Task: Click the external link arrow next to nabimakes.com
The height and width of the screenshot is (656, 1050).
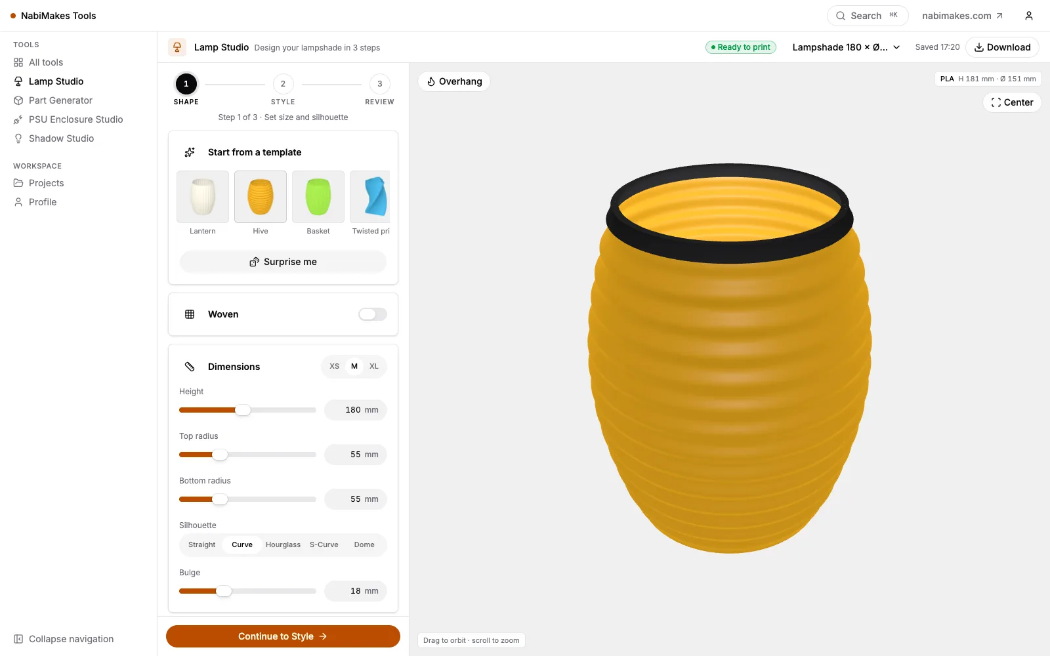Action: point(999,16)
